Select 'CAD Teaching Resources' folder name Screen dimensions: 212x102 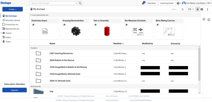(61, 53)
